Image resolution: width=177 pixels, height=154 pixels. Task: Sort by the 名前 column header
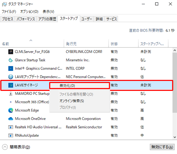pyautogui.click(x=32, y=43)
